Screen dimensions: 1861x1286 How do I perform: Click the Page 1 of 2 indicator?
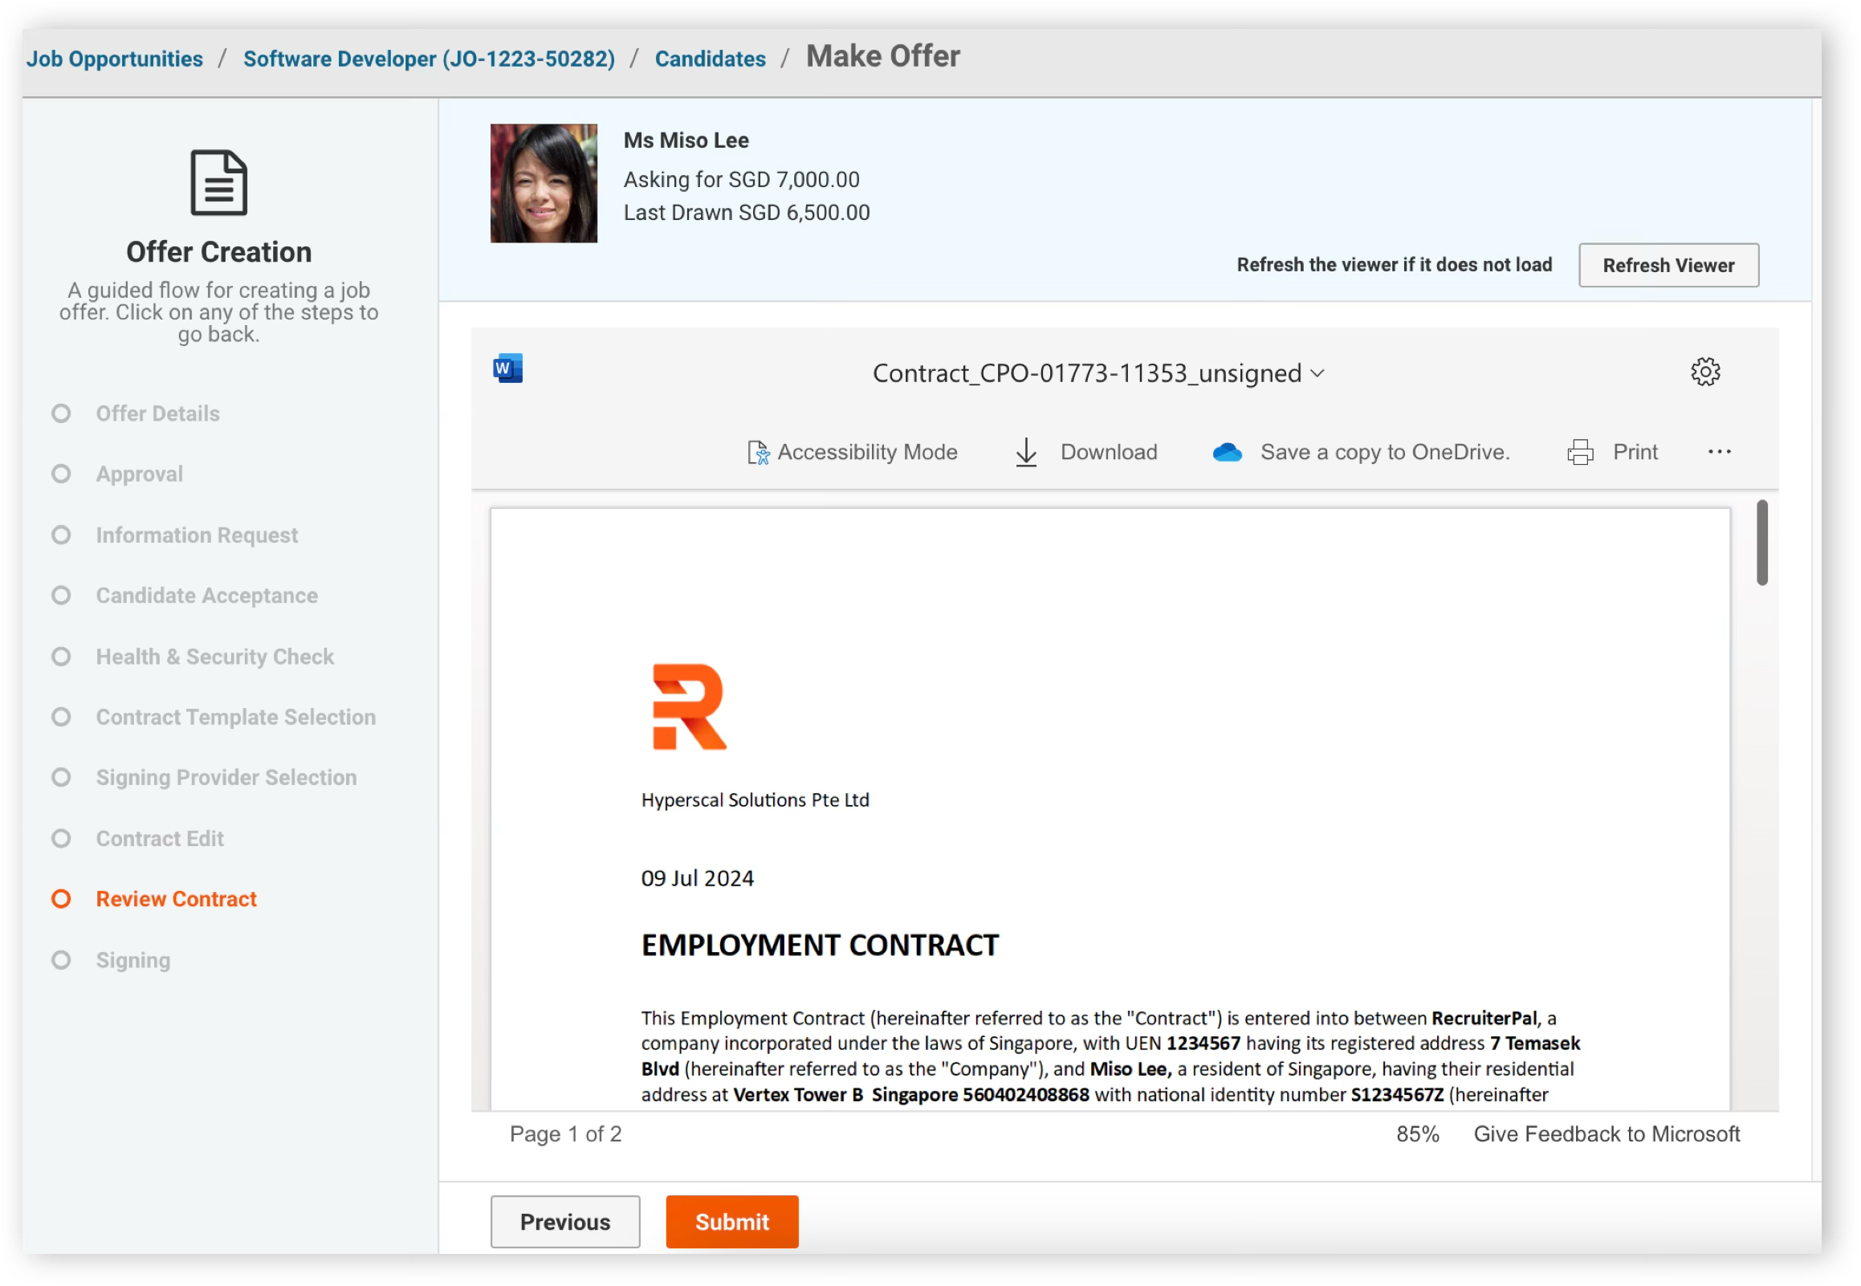point(565,1134)
